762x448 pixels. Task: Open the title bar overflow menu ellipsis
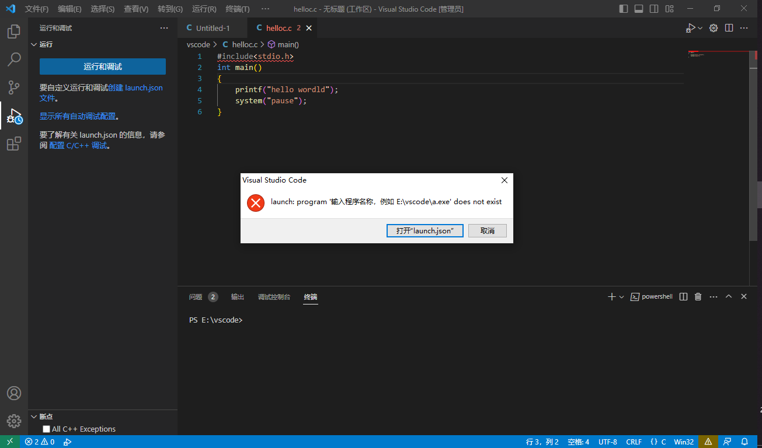pyautogui.click(x=265, y=9)
